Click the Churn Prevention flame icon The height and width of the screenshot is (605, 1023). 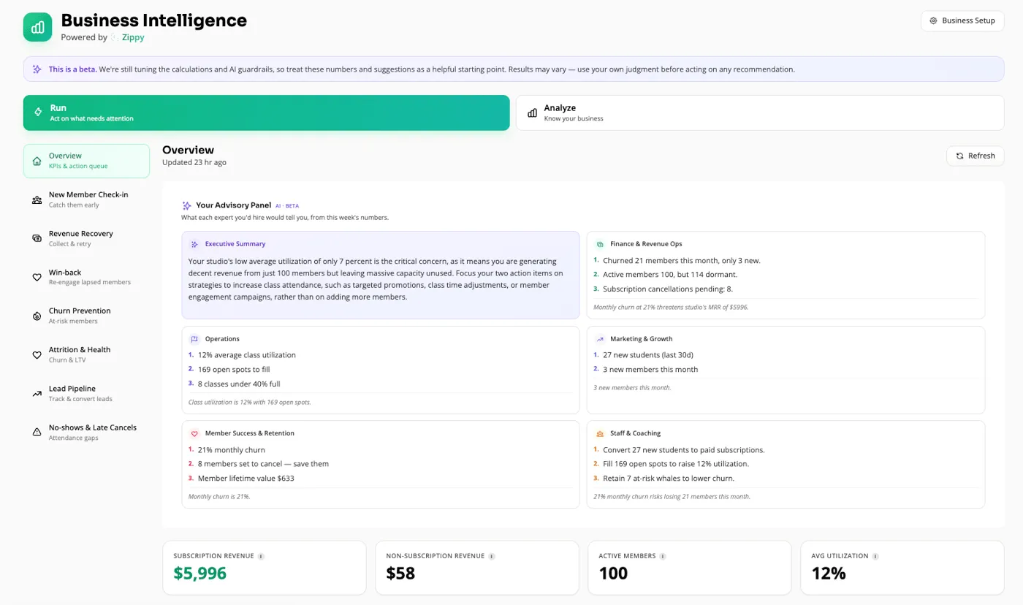point(37,316)
